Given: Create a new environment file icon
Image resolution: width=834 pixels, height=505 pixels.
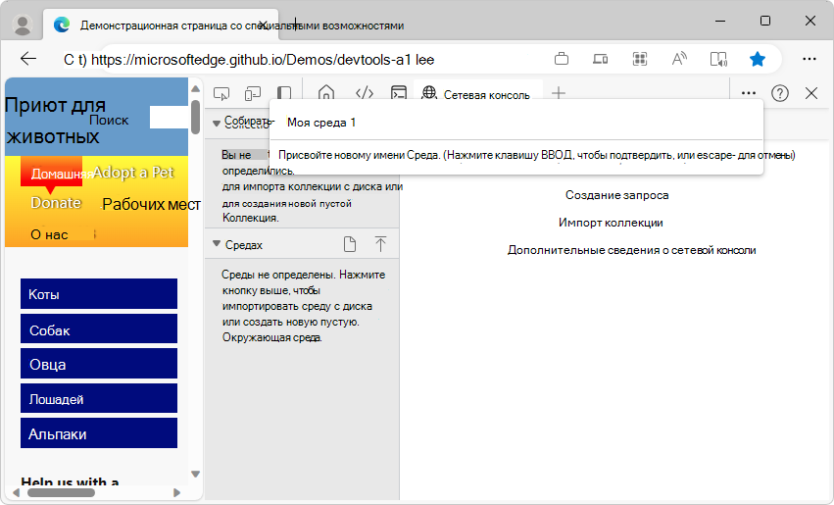Looking at the screenshot, I should [350, 244].
